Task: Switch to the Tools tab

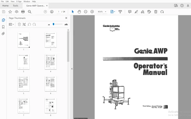Action: [16, 6]
